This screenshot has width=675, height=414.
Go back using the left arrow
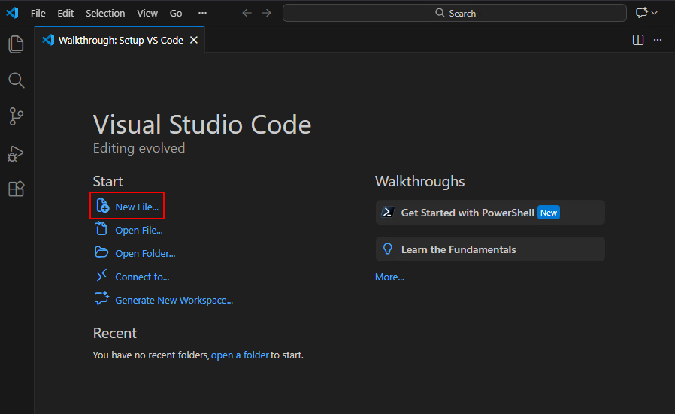tap(247, 13)
